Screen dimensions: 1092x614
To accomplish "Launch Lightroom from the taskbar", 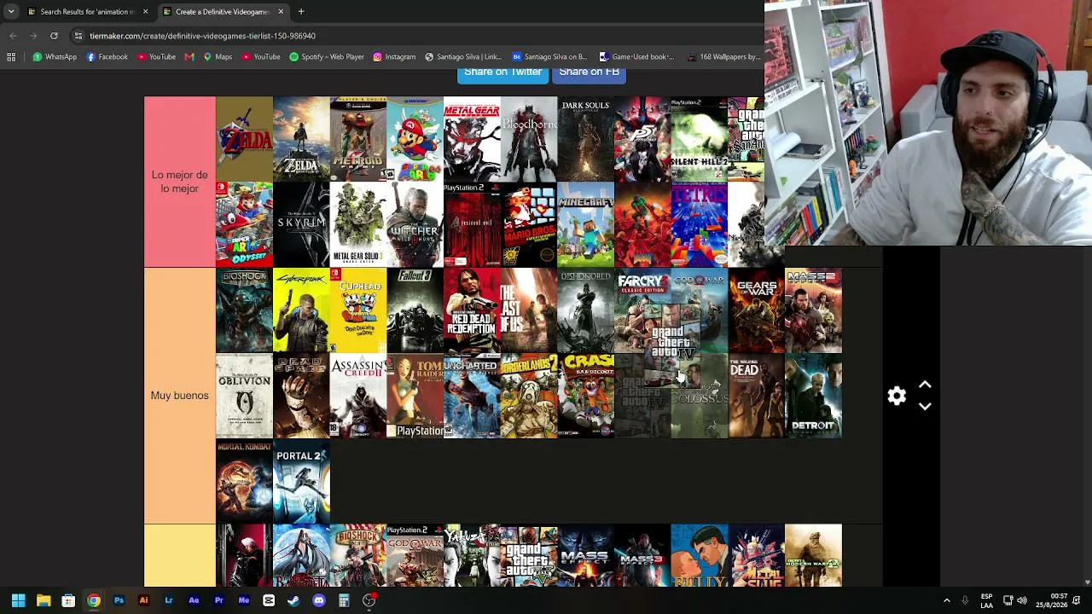I will coord(169,600).
